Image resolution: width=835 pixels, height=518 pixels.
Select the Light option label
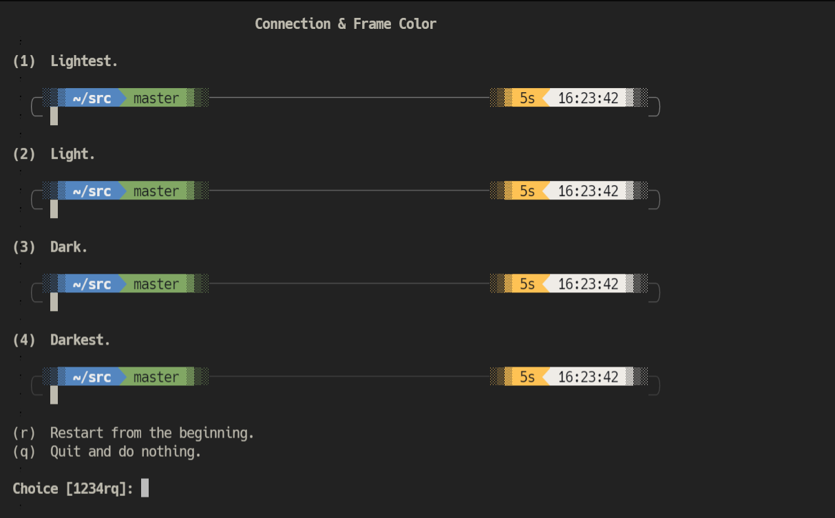pos(54,154)
